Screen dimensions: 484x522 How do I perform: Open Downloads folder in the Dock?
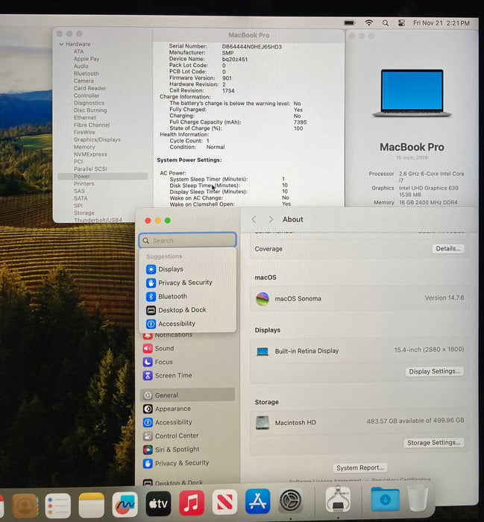click(x=385, y=499)
